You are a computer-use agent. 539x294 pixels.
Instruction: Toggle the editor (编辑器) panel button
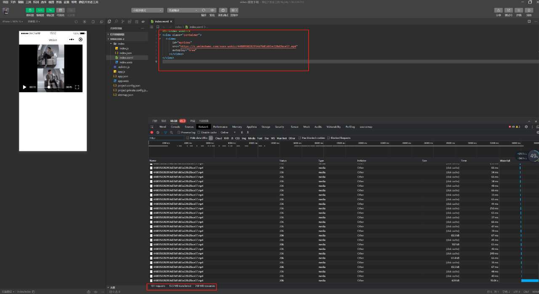point(40,10)
